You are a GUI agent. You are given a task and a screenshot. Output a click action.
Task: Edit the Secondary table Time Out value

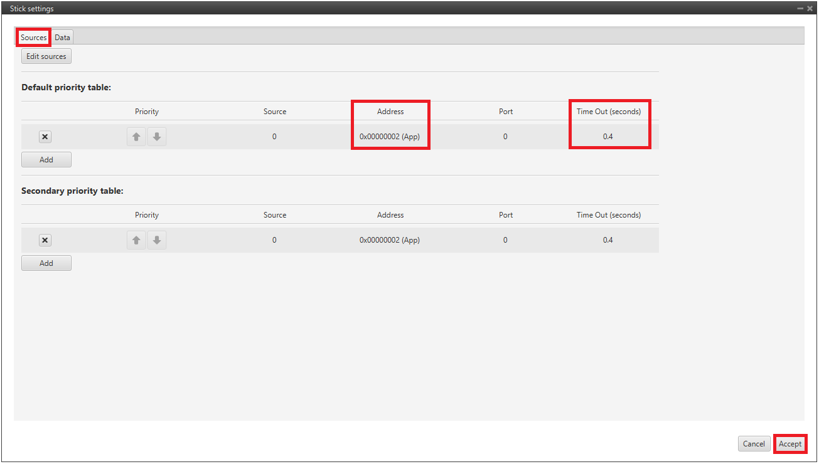[608, 240]
